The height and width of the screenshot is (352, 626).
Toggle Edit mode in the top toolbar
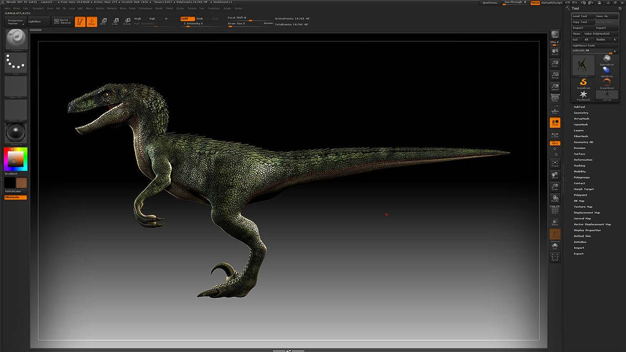pos(80,21)
